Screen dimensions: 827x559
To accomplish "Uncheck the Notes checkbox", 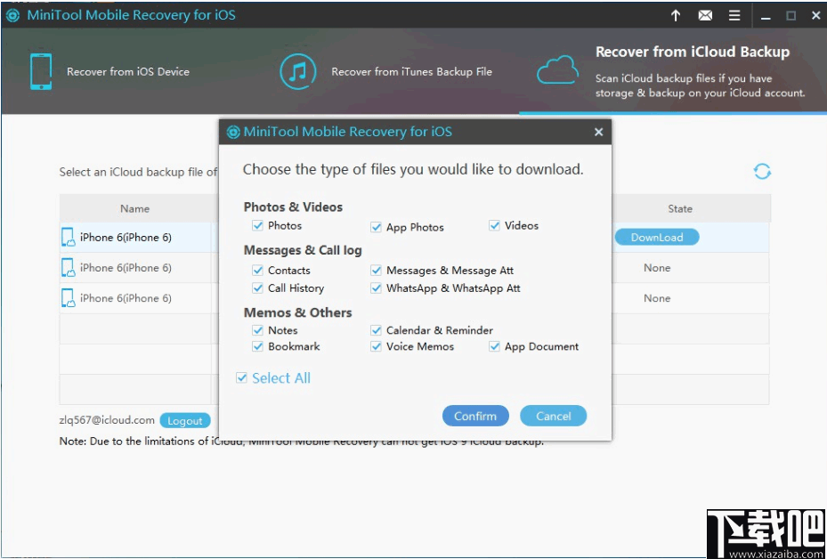I will 257,330.
